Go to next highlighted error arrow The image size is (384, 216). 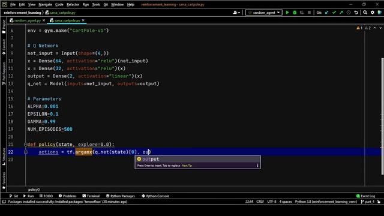pyautogui.click(x=380, y=28)
